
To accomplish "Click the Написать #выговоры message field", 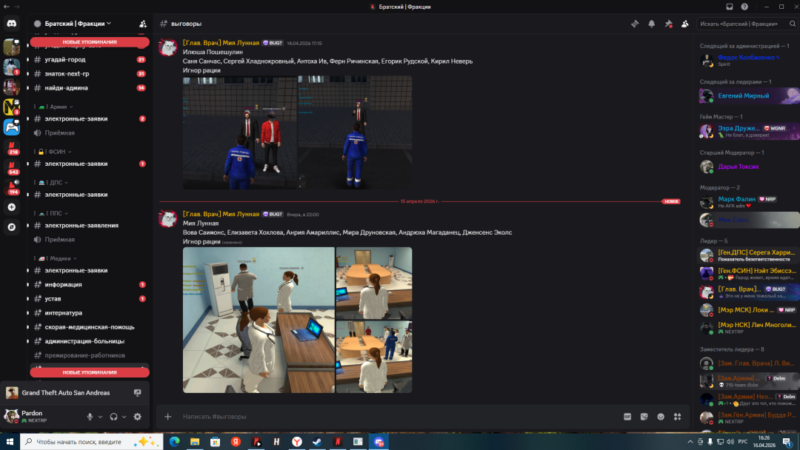I will pyautogui.click(x=393, y=417).
